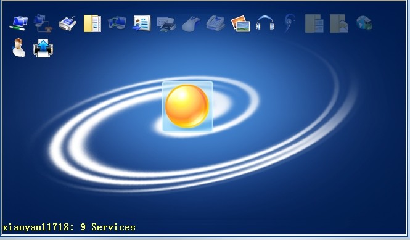Select the dimmed message envelope document icon

(x=339, y=23)
